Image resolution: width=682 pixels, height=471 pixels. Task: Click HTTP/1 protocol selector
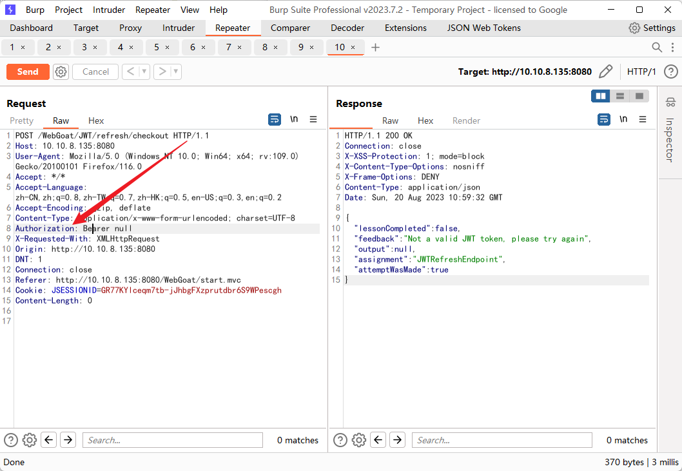(x=641, y=72)
